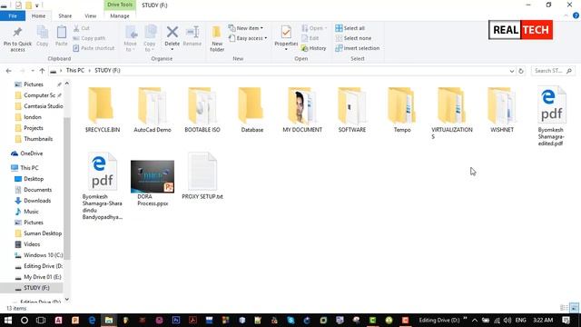
Task: Click Copy path in Clipboard group
Action: click(89, 38)
